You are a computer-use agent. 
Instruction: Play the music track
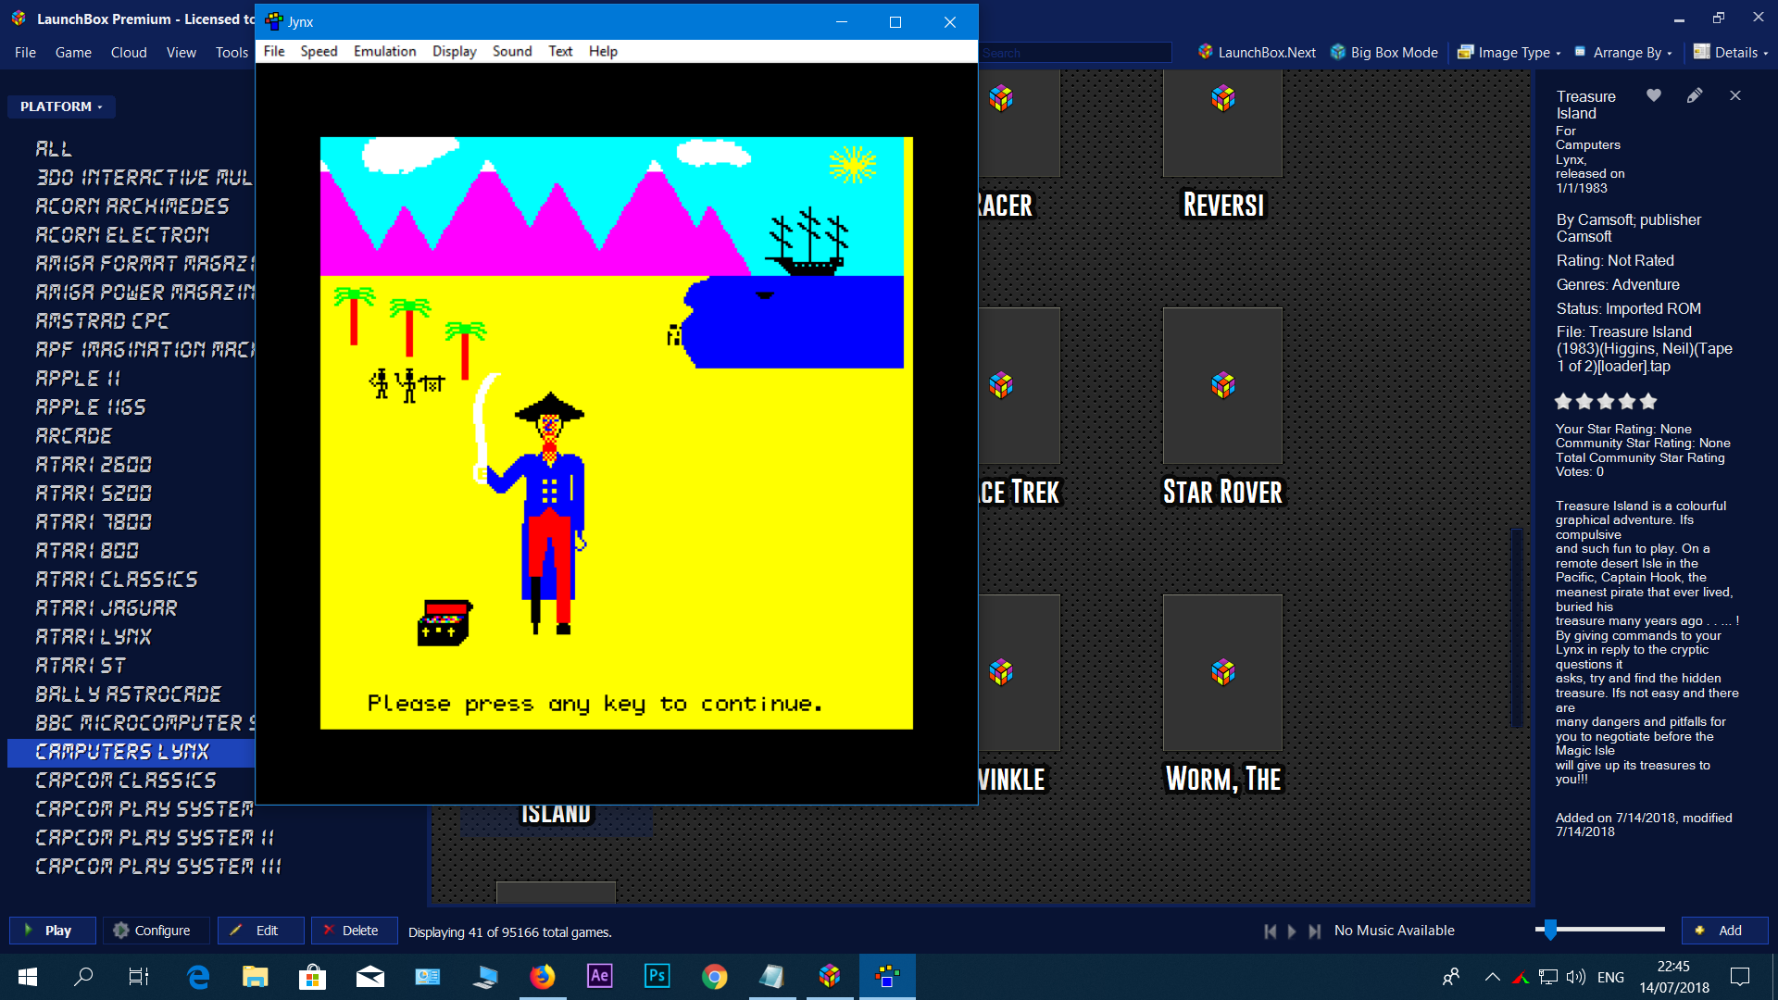point(1292,931)
